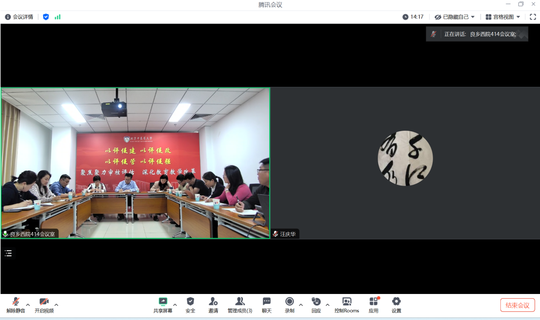Expand video options arrow beside 开启视频
Screen dimensions: 540x320
tap(56, 305)
